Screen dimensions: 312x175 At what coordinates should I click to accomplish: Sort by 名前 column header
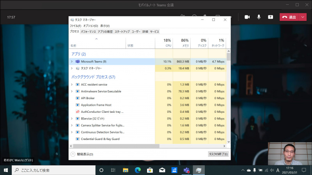(x=97, y=43)
